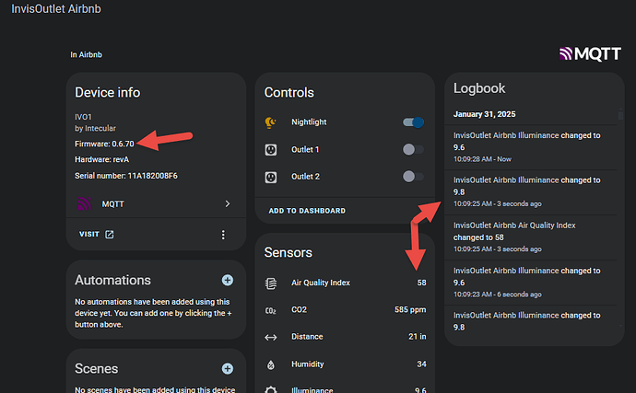
Task: Open the device three-dot overflow menu
Action: pyautogui.click(x=223, y=235)
